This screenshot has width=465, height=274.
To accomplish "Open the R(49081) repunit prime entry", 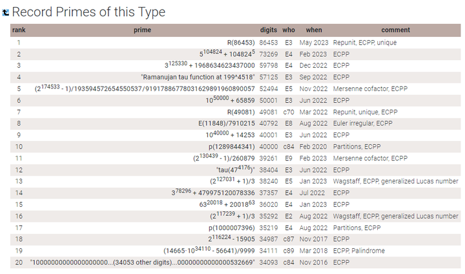I will (241, 112).
